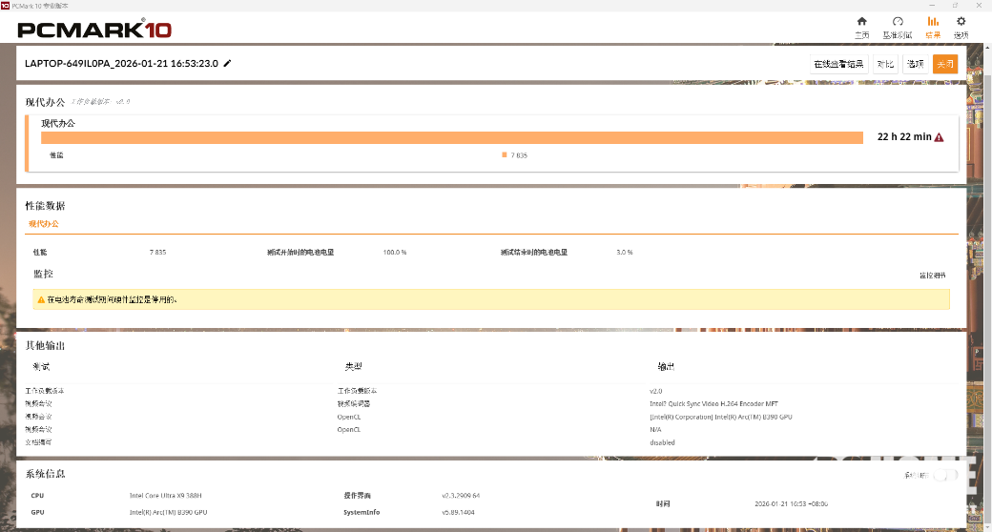Click the orange legend swatch beside 7 835
This screenshot has height=532, width=992.
click(505, 154)
